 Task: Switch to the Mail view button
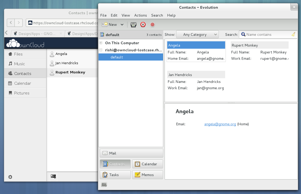coord(131,153)
